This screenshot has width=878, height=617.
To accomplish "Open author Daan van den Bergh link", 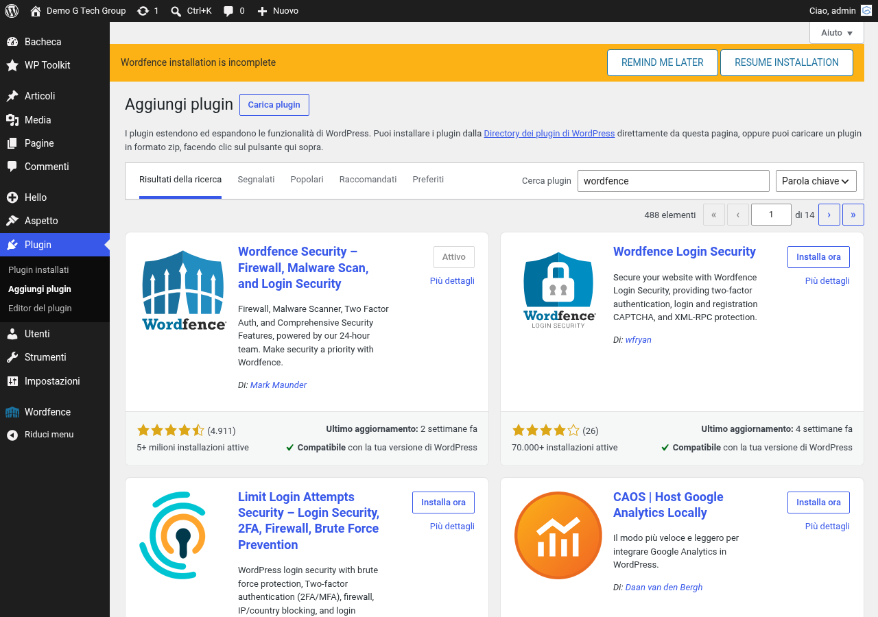I will tap(664, 588).
